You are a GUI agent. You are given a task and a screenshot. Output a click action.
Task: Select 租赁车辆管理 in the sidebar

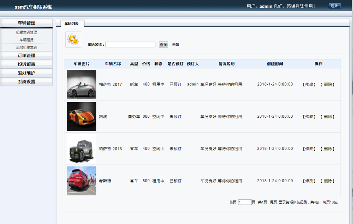tap(26, 32)
